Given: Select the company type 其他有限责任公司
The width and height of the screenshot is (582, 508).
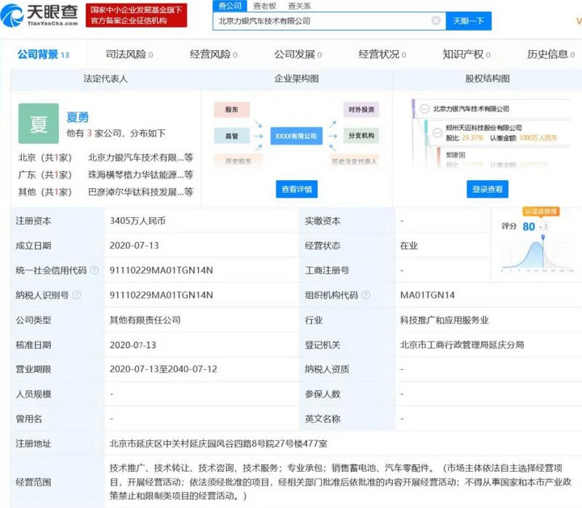Looking at the screenshot, I should (x=145, y=320).
